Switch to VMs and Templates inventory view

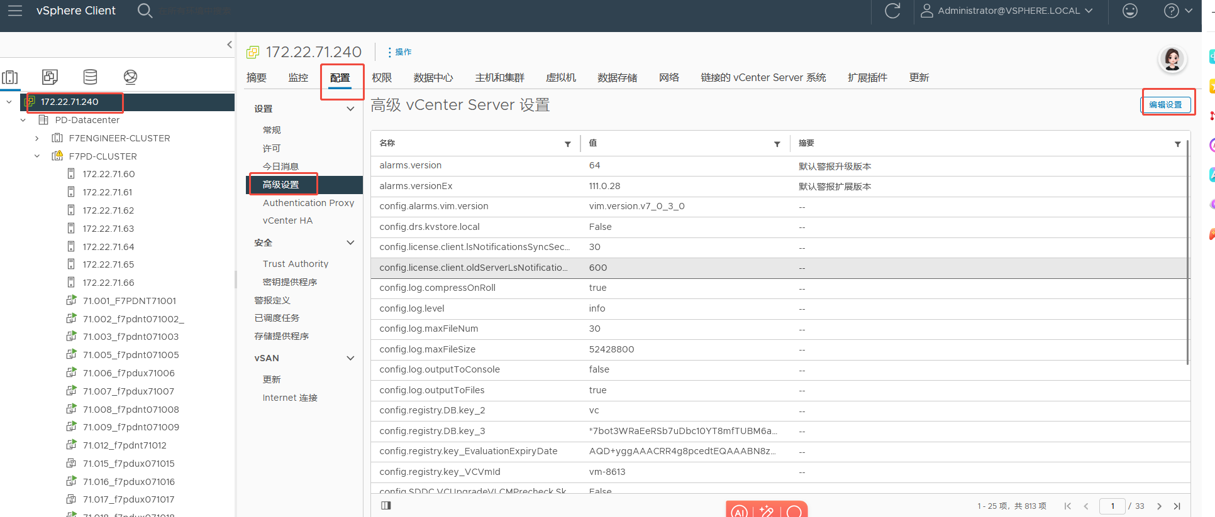pyautogui.click(x=50, y=77)
